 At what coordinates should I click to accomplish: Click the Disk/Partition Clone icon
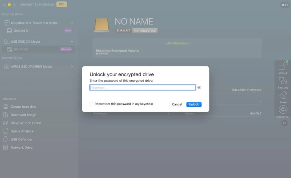point(5,123)
